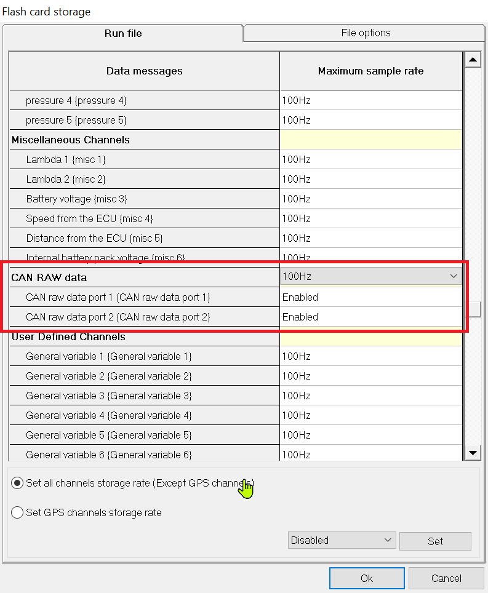Select Set all channels storage rate option
The image size is (488, 593).
18,483
